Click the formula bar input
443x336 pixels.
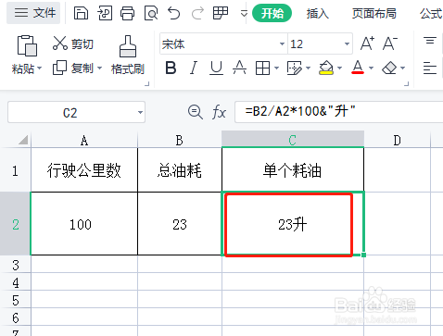click(x=339, y=112)
